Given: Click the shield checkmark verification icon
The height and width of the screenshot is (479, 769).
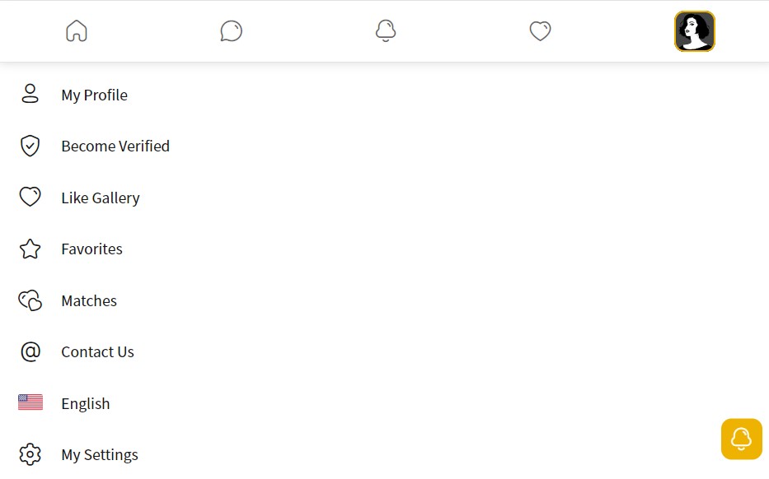Looking at the screenshot, I should coord(30,146).
